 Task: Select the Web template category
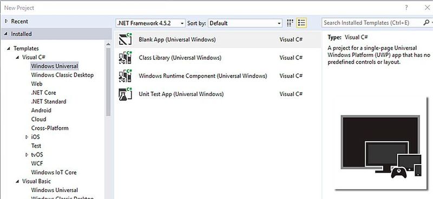pyautogui.click(x=37, y=84)
